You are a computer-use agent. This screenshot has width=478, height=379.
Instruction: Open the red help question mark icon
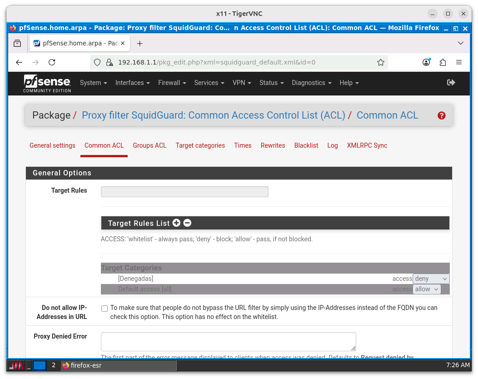[x=441, y=115]
